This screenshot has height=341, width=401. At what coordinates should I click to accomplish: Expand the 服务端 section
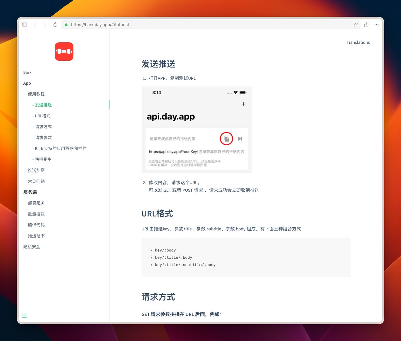click(x=31, y=192)
